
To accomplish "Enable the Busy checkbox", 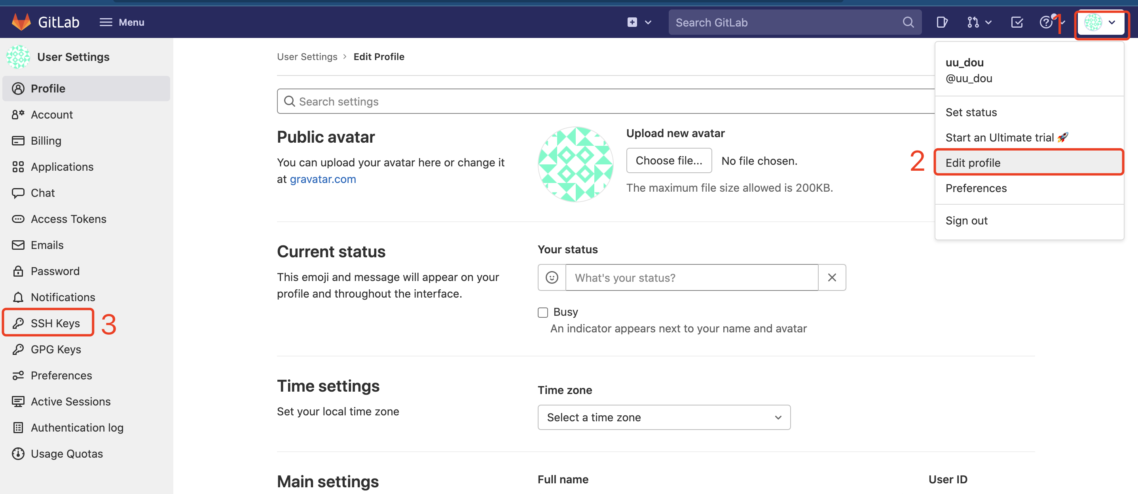I will 543,312.
